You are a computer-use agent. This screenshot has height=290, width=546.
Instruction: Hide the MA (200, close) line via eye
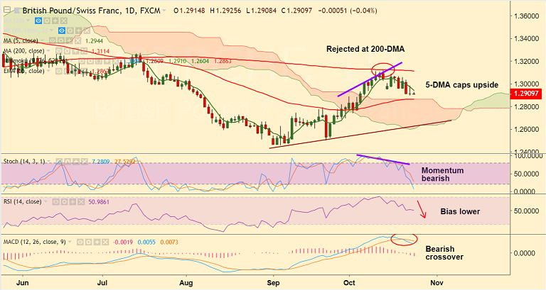point(58,51)
